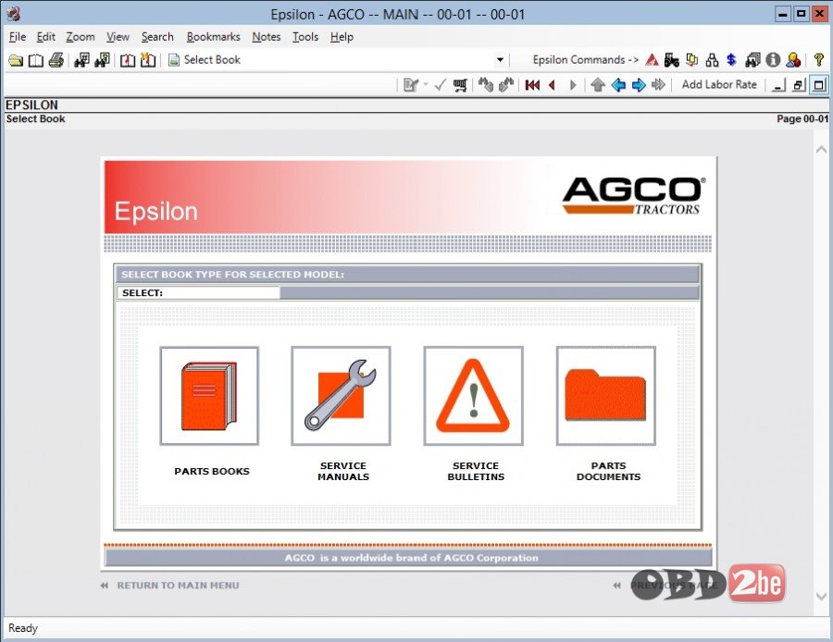Viewport: 833px width, 642px height.
Task: Open the Tools menu
Action: 305,37
